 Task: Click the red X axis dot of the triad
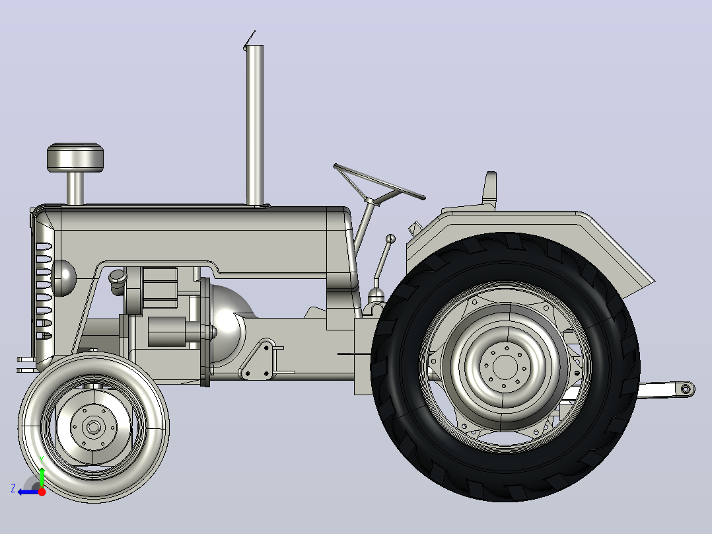click(42, 492)
